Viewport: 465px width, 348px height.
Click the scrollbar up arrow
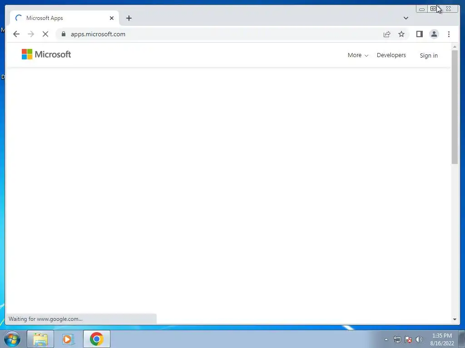(x=455, y=47)
